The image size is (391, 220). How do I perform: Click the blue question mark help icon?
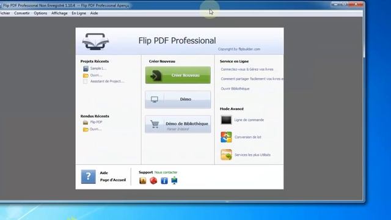point(88,177)
